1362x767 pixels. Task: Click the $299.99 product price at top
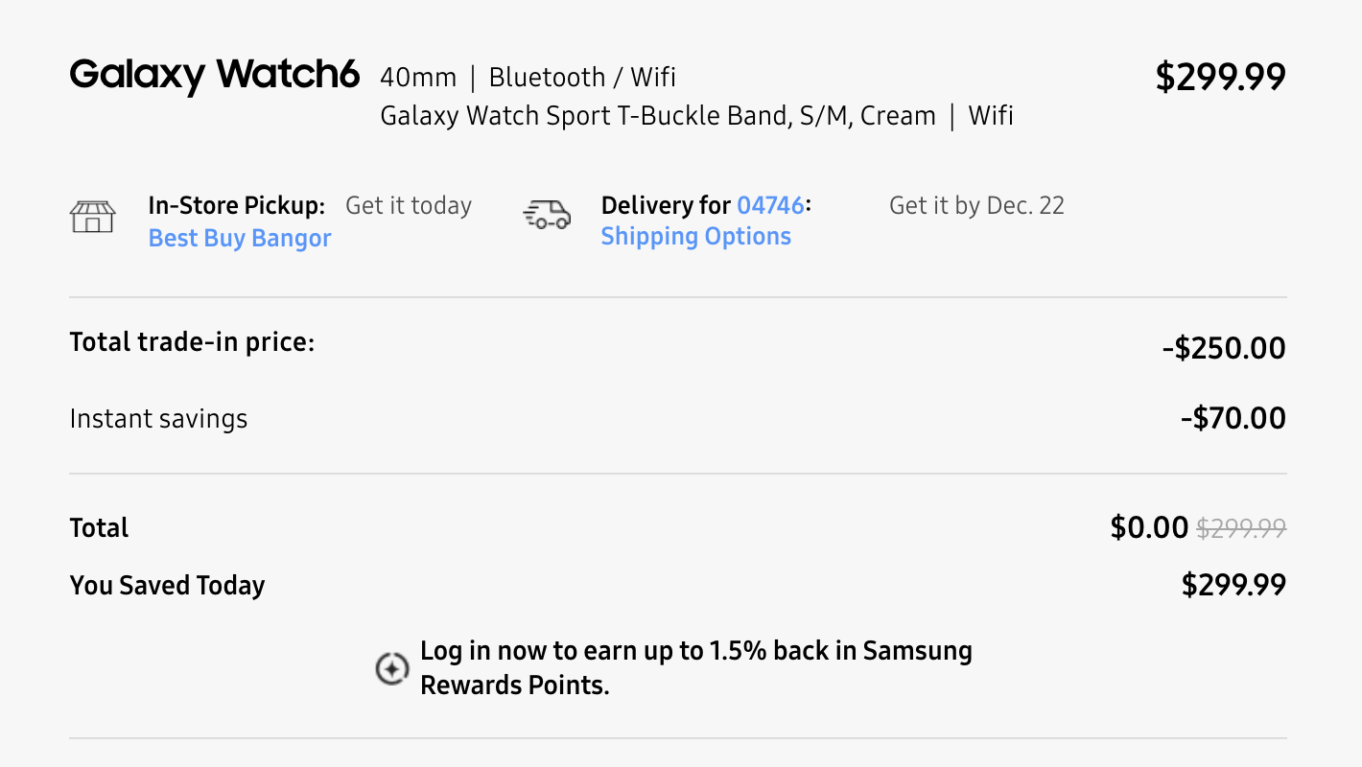pos(1220,78)
